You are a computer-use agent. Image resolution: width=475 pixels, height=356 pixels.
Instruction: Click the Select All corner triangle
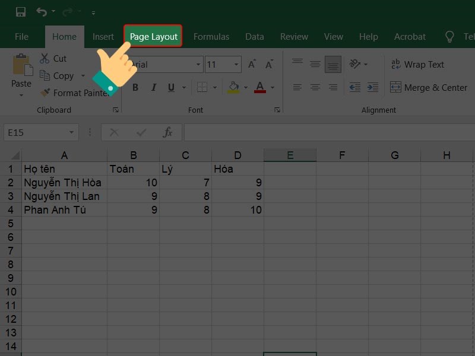15,155
